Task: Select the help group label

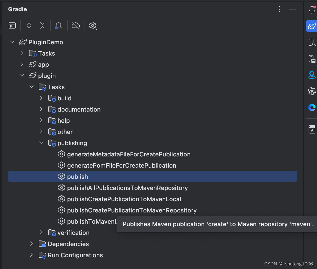Action: (64, 121)
